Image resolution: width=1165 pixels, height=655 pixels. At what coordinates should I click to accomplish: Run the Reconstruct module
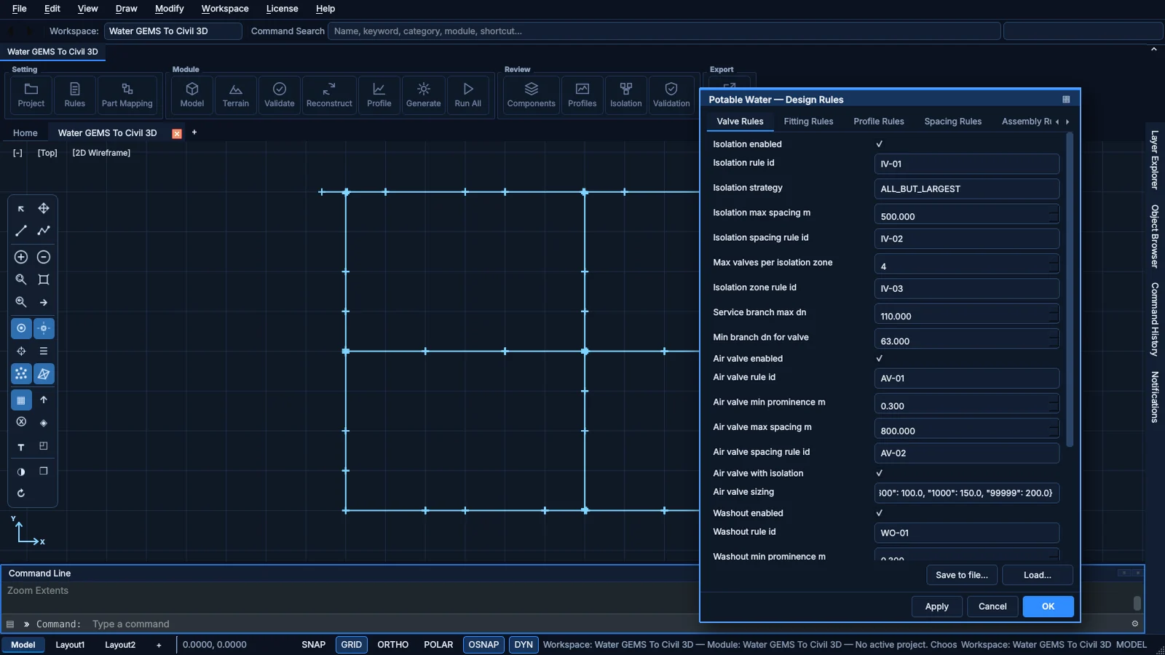pos(329,95)
